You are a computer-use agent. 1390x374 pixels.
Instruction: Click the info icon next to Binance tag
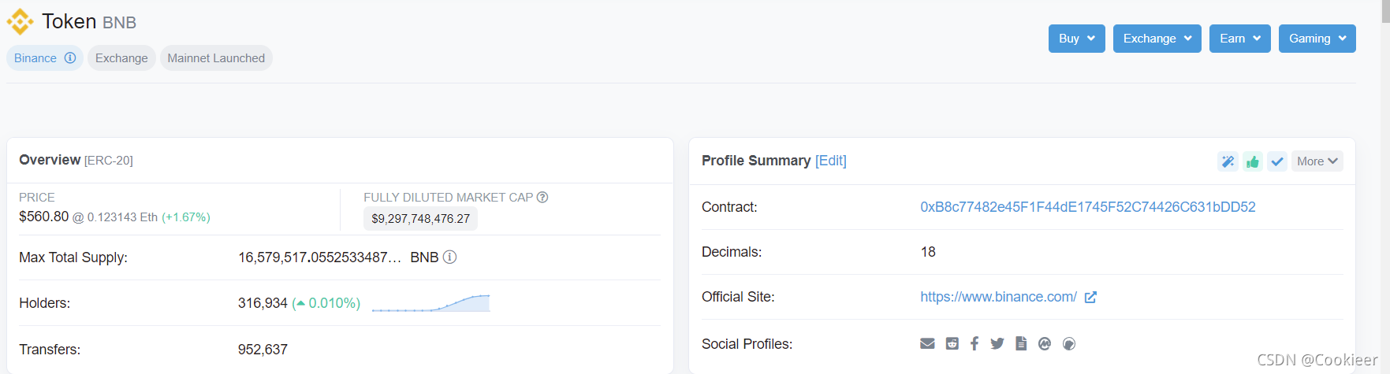70,57
